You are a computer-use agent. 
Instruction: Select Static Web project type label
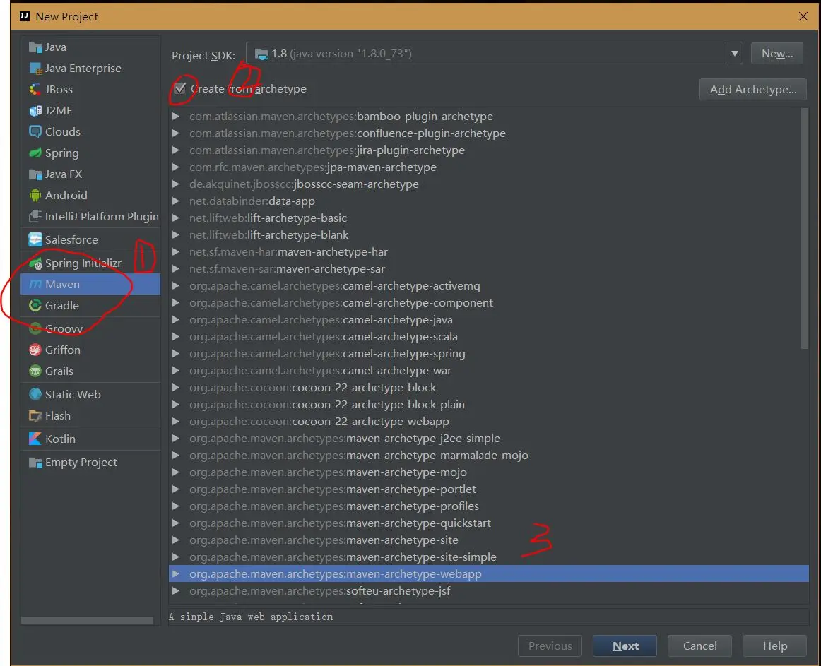pos(73,394)
